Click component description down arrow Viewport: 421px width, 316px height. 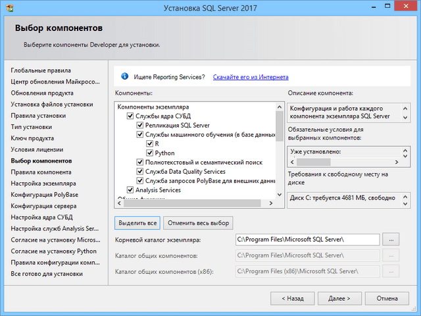coord(405,118)
